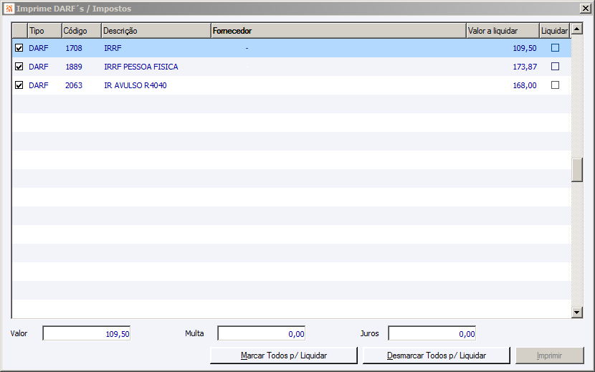Click the Liquidar column header
Viewport: 595px width, 372px height.
tap(555, 31)
